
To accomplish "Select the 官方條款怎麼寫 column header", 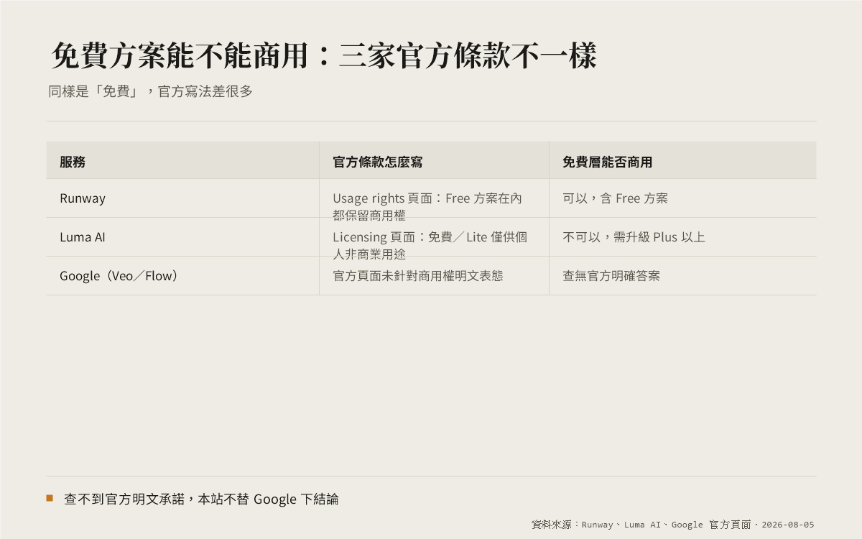I will (434, 160).
